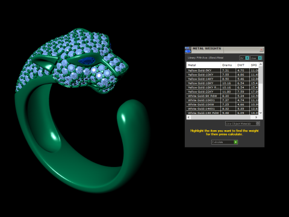Click the 9.48 grams cell

coord(228,113)
